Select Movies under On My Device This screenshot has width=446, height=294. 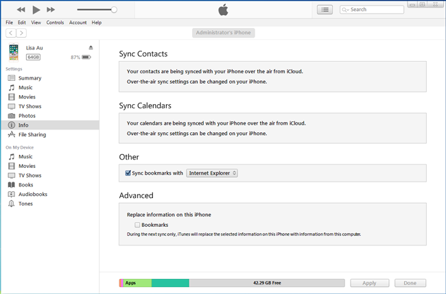coord(50,166)
